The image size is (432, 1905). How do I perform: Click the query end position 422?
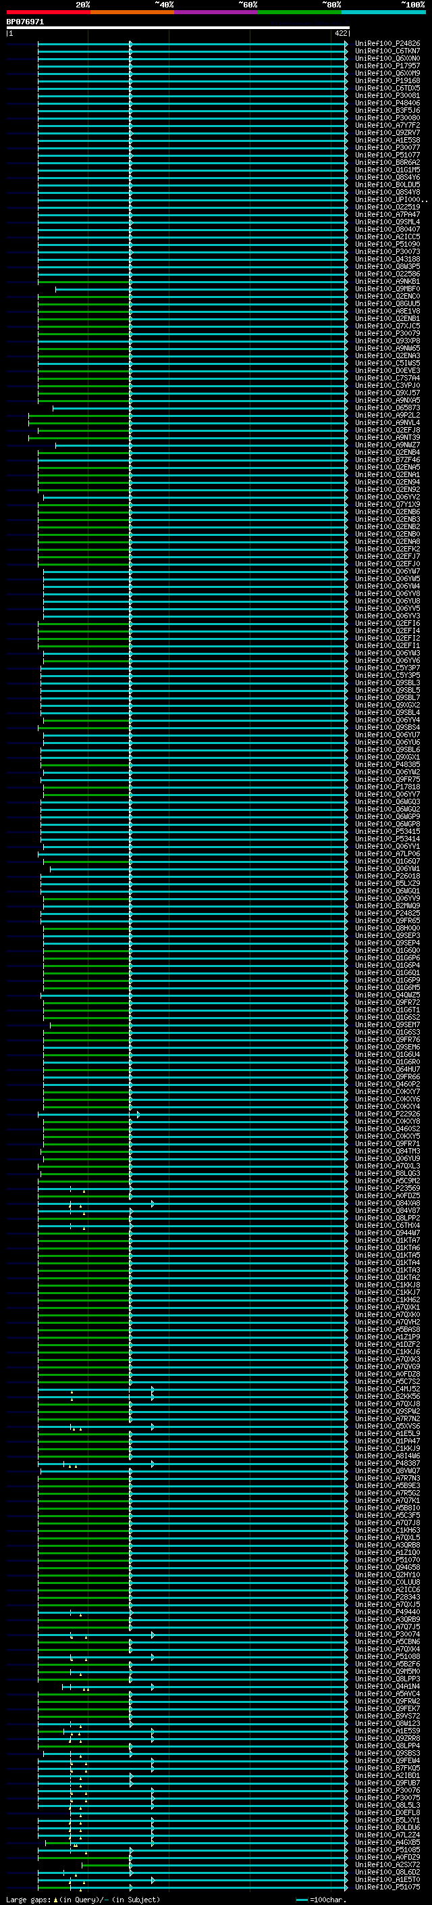click(x=340, y=33)
